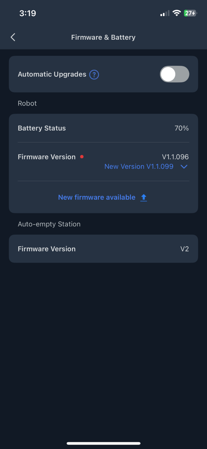Open New Version V1.1.099 dropdown text
This screenshot has height=449, width=207.
[139, 167]
